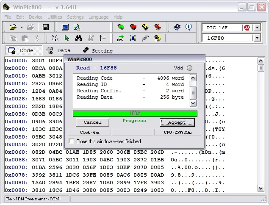
Task: Select the 'Reading Config.' log line
Action: click(x=130, y=91)
